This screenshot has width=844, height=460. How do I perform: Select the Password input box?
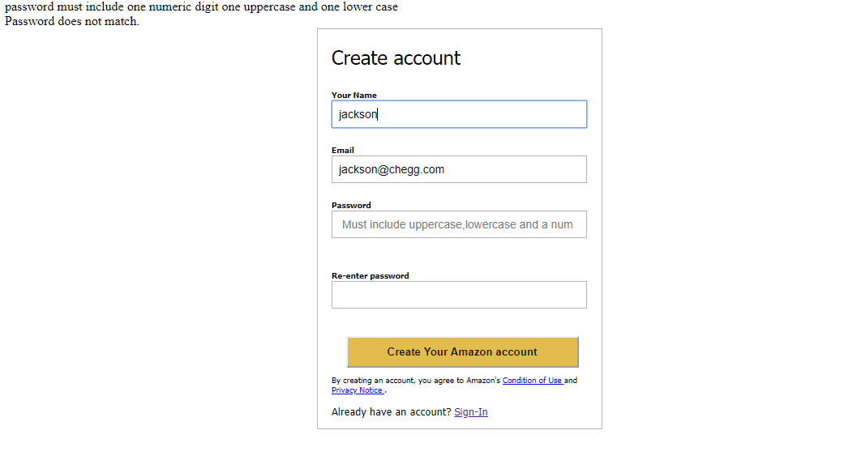[x=459, y=224]
